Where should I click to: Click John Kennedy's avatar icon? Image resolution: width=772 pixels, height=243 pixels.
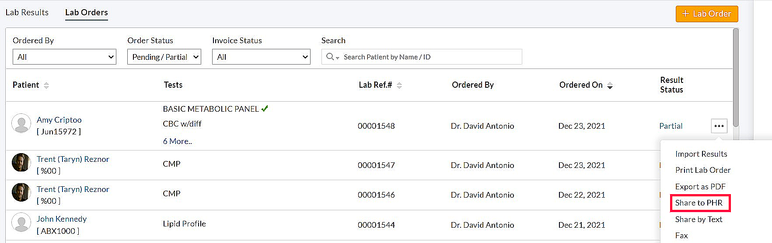click(x=21, y=222)
